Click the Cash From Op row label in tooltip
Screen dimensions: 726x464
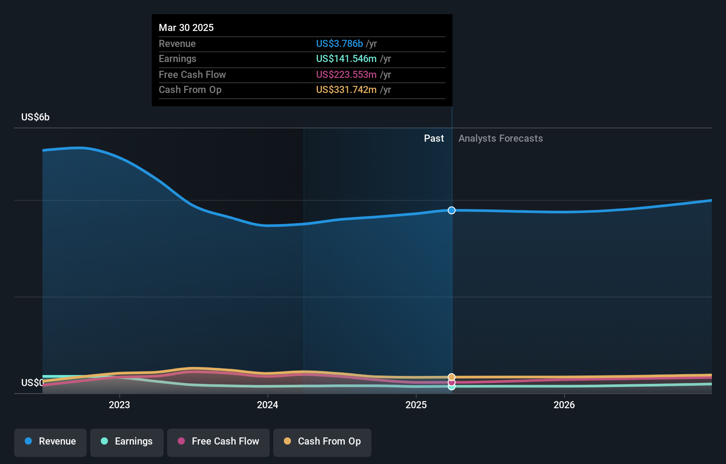tap(190, 90)
